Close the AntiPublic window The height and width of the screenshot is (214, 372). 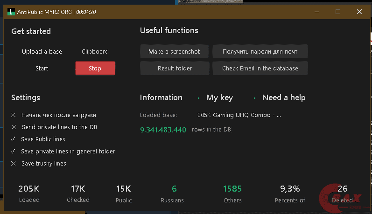pyautogui.click(x=359, y=12)
